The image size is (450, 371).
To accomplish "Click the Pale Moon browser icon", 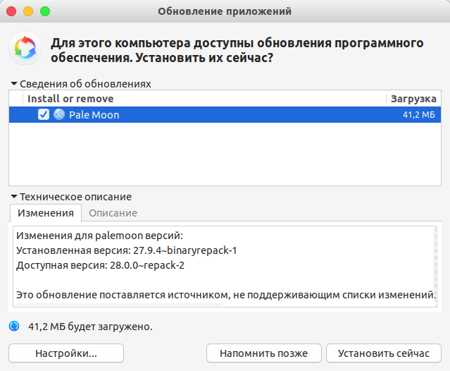I will [x=59, y=114].
